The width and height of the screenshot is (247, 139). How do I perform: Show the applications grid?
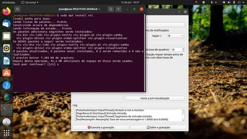click(7, 133)
